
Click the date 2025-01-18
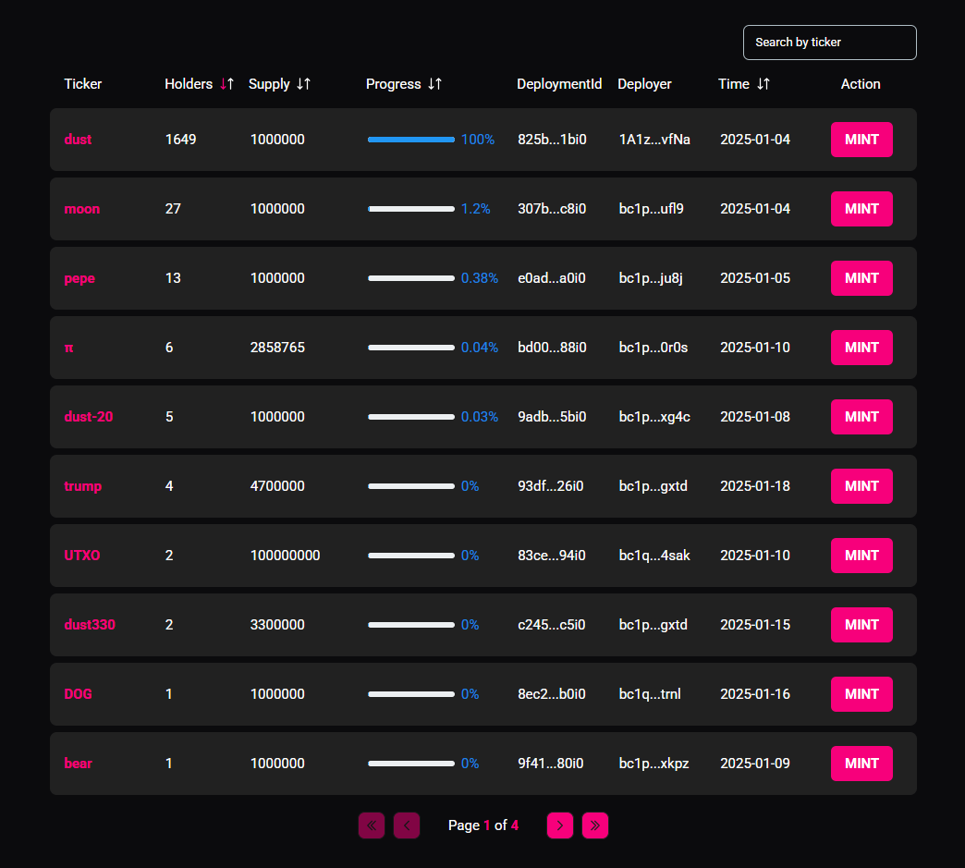[755, 486]
